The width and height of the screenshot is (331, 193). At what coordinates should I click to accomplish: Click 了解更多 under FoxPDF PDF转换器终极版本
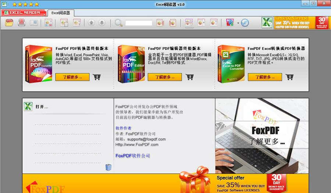pyautogui.click(x=72, y=77)
